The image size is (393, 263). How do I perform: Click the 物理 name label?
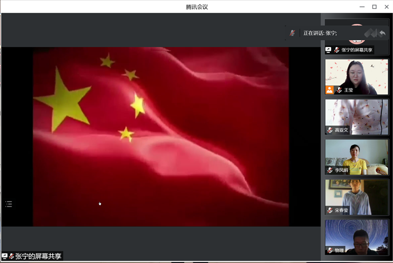click(x=339, y=250)
